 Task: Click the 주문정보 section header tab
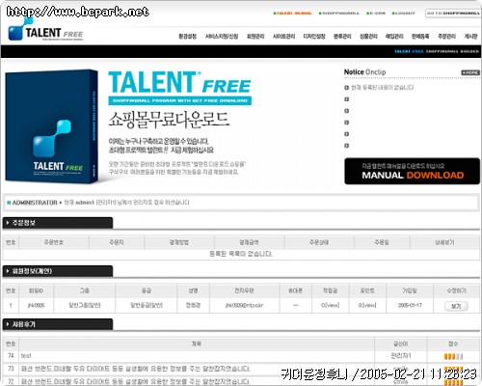click(58, 223)
